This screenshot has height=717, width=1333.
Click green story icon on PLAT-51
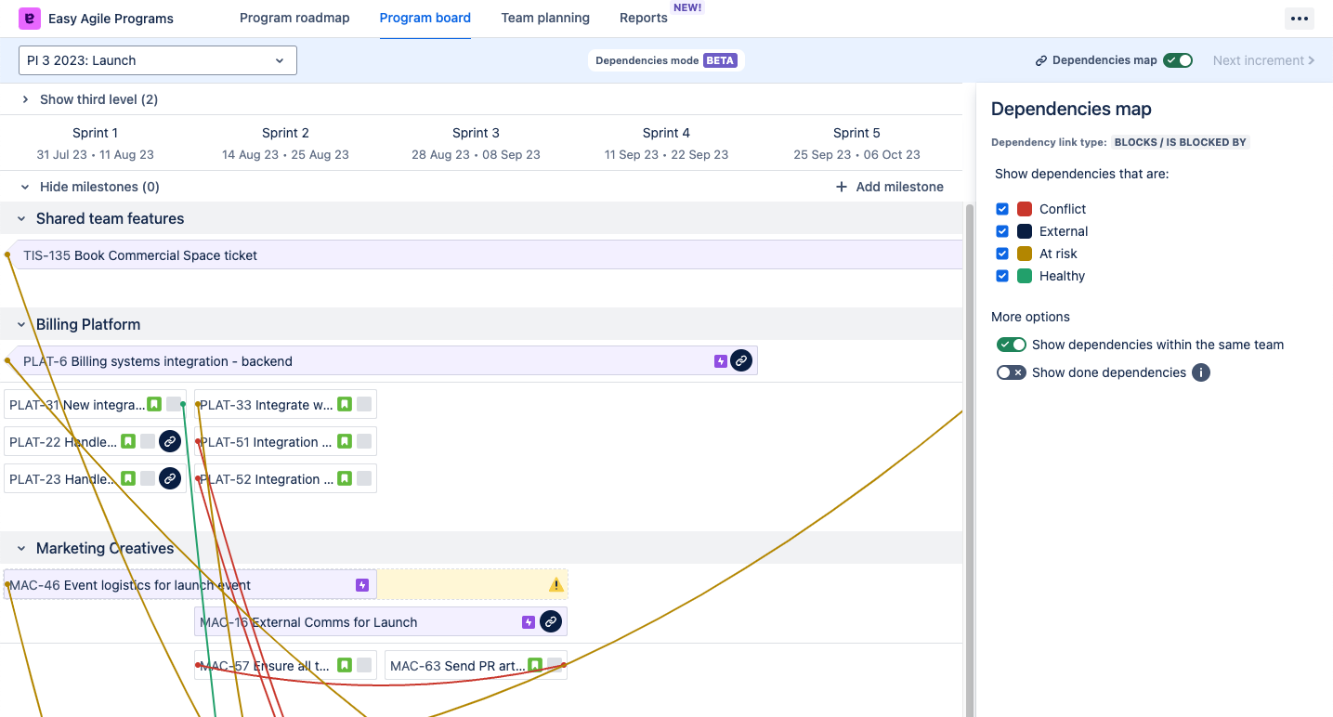[x=345, y=441]
